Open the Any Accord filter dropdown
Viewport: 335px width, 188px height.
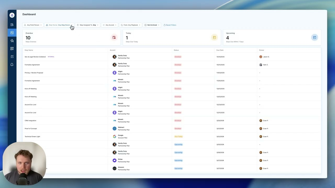coord(109,25)
